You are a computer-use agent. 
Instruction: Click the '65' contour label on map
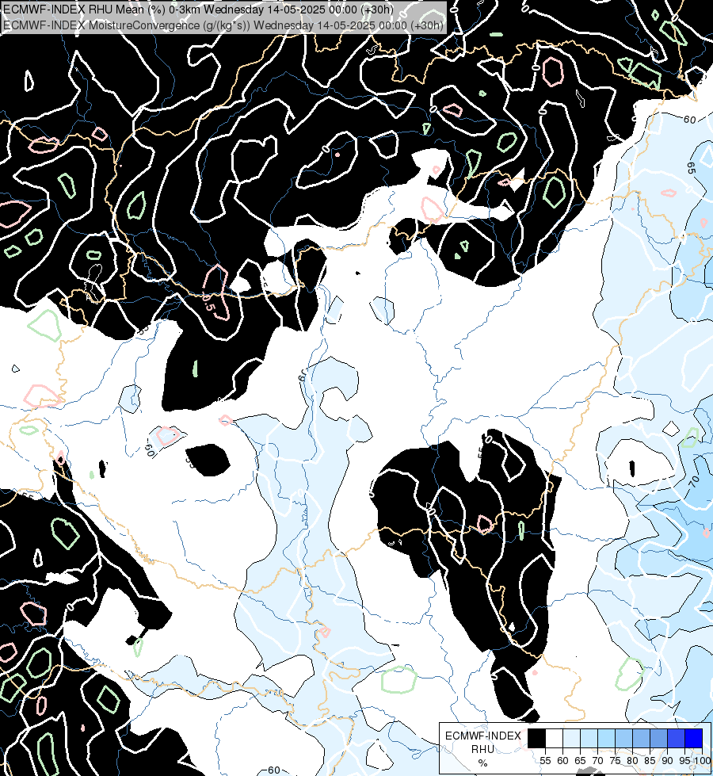click(x=692, y=168)
